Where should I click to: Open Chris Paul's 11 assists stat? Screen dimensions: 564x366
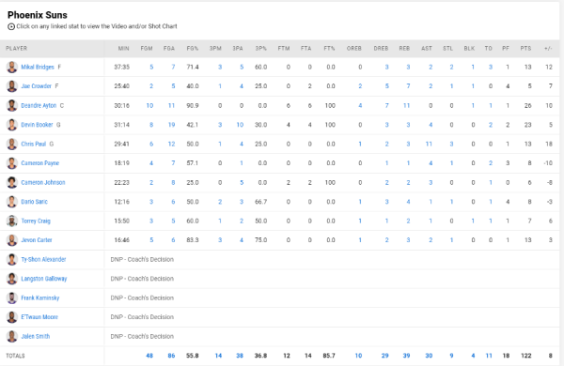[x=429, y=144]
